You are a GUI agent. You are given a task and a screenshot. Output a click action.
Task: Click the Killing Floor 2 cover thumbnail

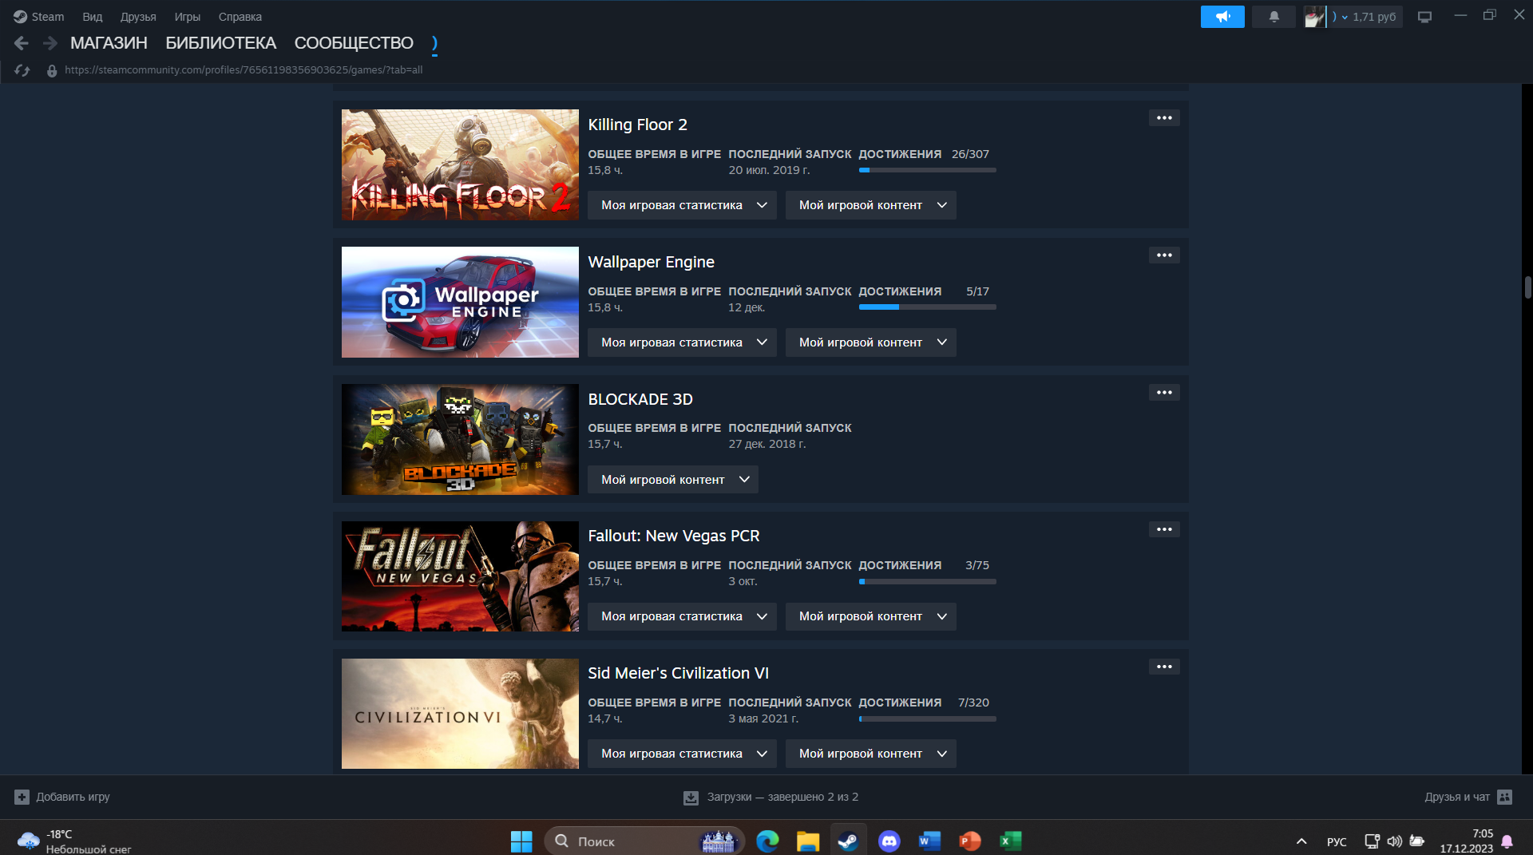pos(460,164)
